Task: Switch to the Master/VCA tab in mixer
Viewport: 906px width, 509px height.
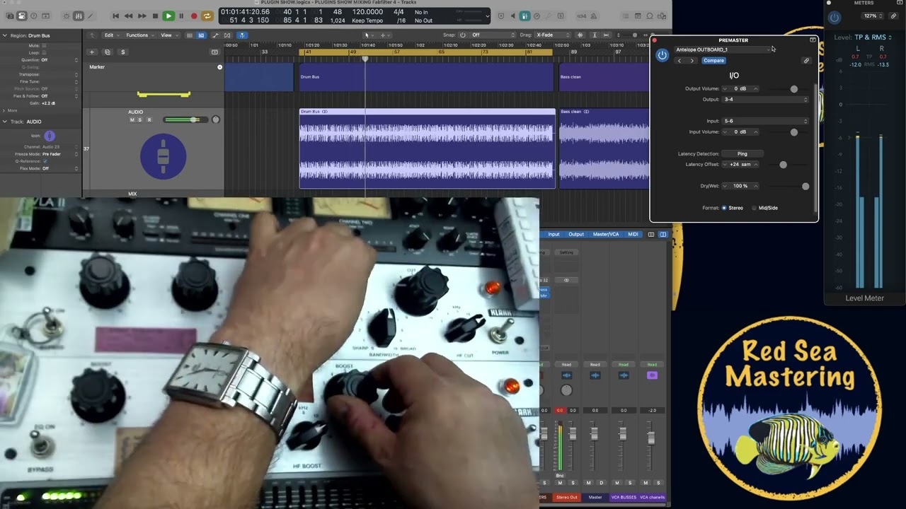Action: [605, 234]
